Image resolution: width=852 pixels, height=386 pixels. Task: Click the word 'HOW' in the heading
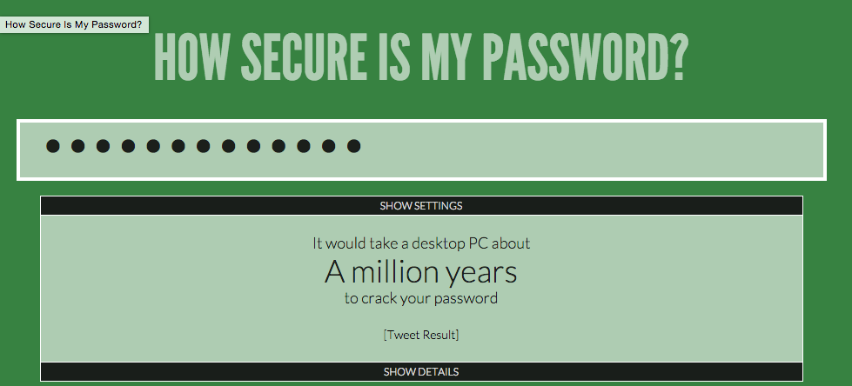click(x=191, y=57)
